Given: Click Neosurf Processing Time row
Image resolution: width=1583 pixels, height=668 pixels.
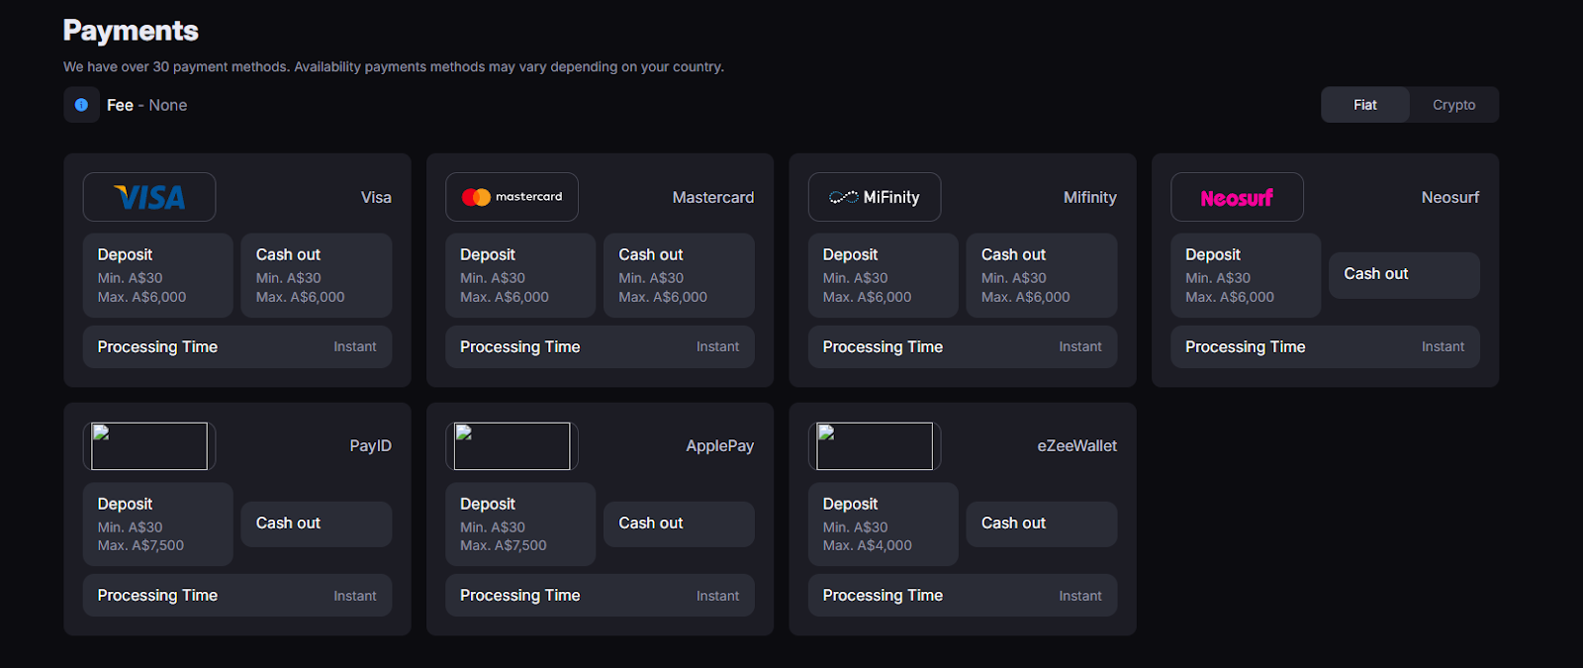Looking at the screenshot, I should (x=1325, y=347).
